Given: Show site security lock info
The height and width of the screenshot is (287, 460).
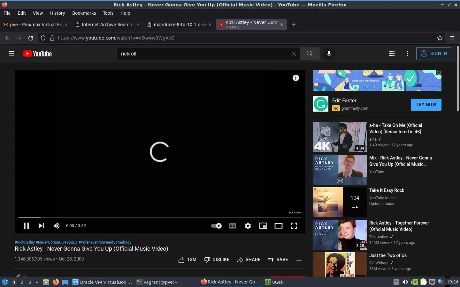Looking at the screenshot, I should 52,38.
